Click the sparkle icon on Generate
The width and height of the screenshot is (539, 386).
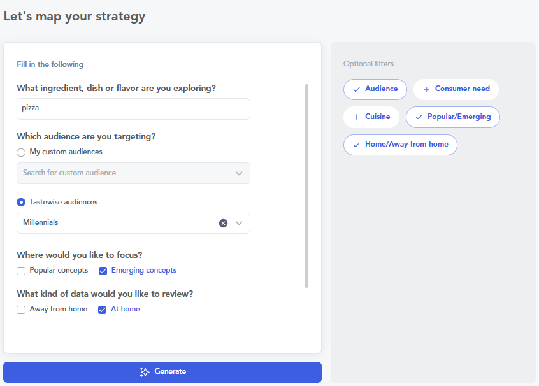tap(145, 372)
